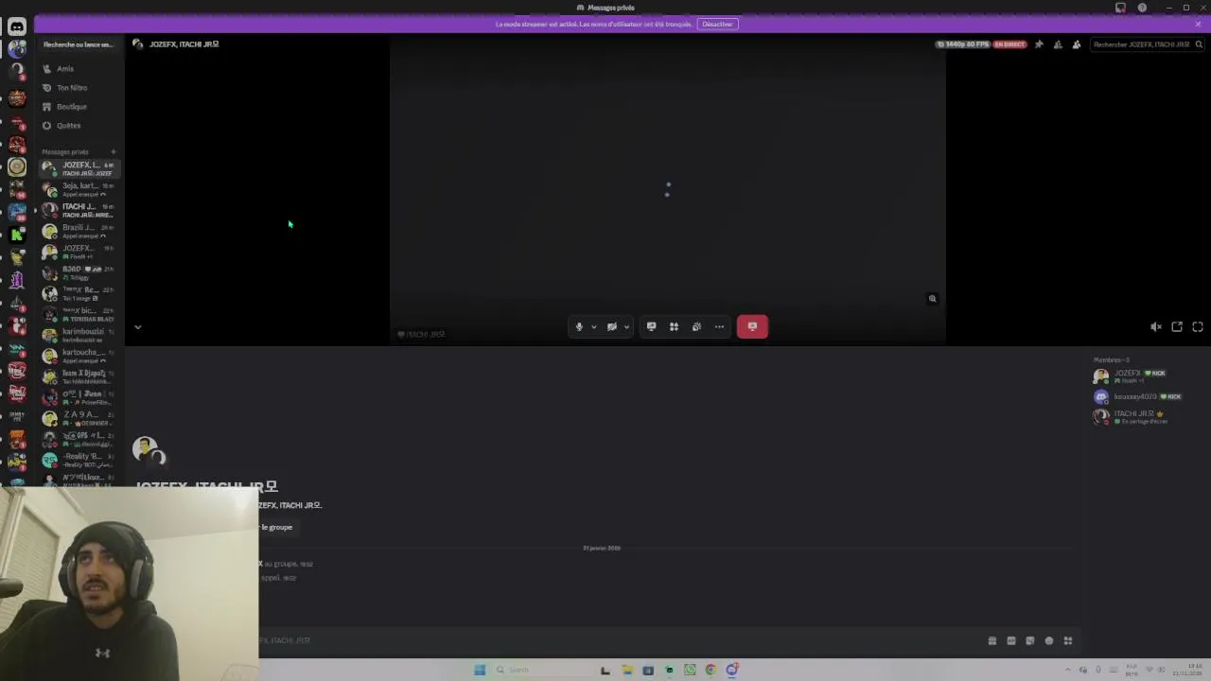Collapse the call panel with the chevron
Screen dimensions: 1211x681
pos(137,327)
